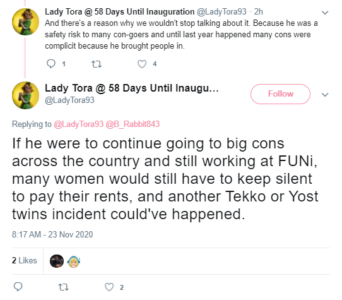Open the 8:17 AM tweet timestamp
This screenshot has height=300, width=342.
click(52, 234)
